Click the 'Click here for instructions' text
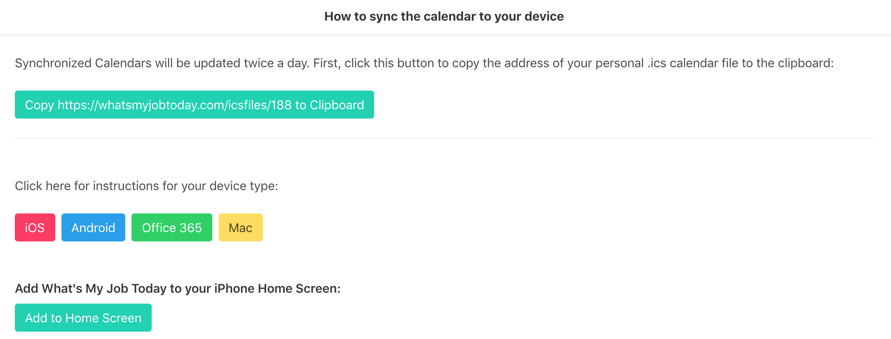The height and width of the screenshot is (339, 891). [x=146, y=186]
